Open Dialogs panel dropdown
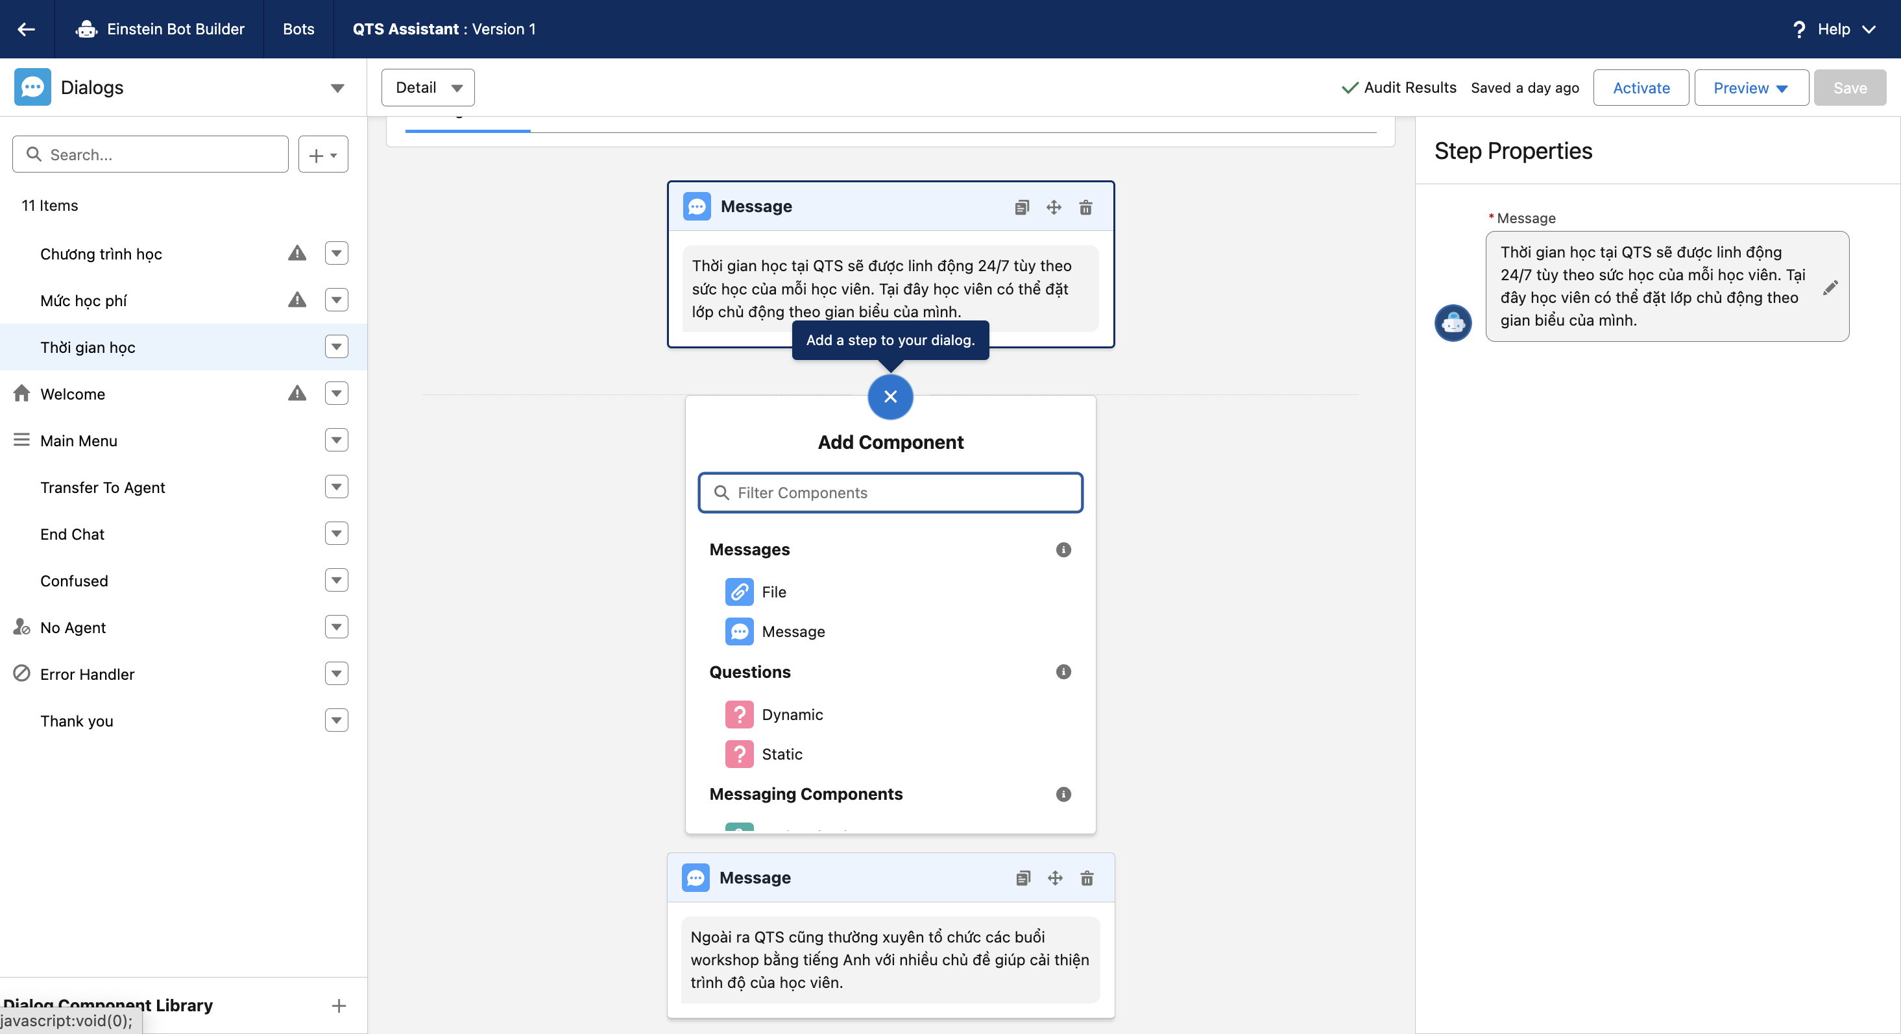Viewport: 1901px width, 1034px height. click(x=337, y=88)
